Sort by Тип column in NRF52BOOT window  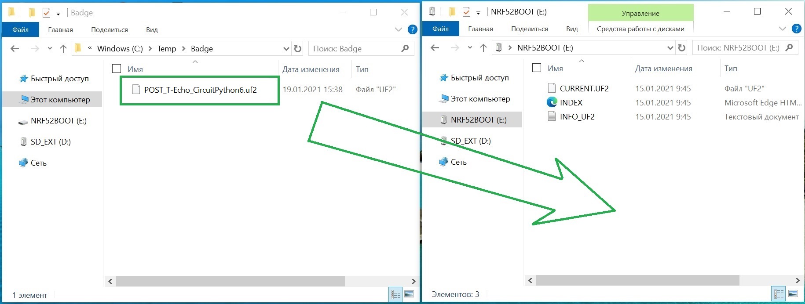click(731, 69)
